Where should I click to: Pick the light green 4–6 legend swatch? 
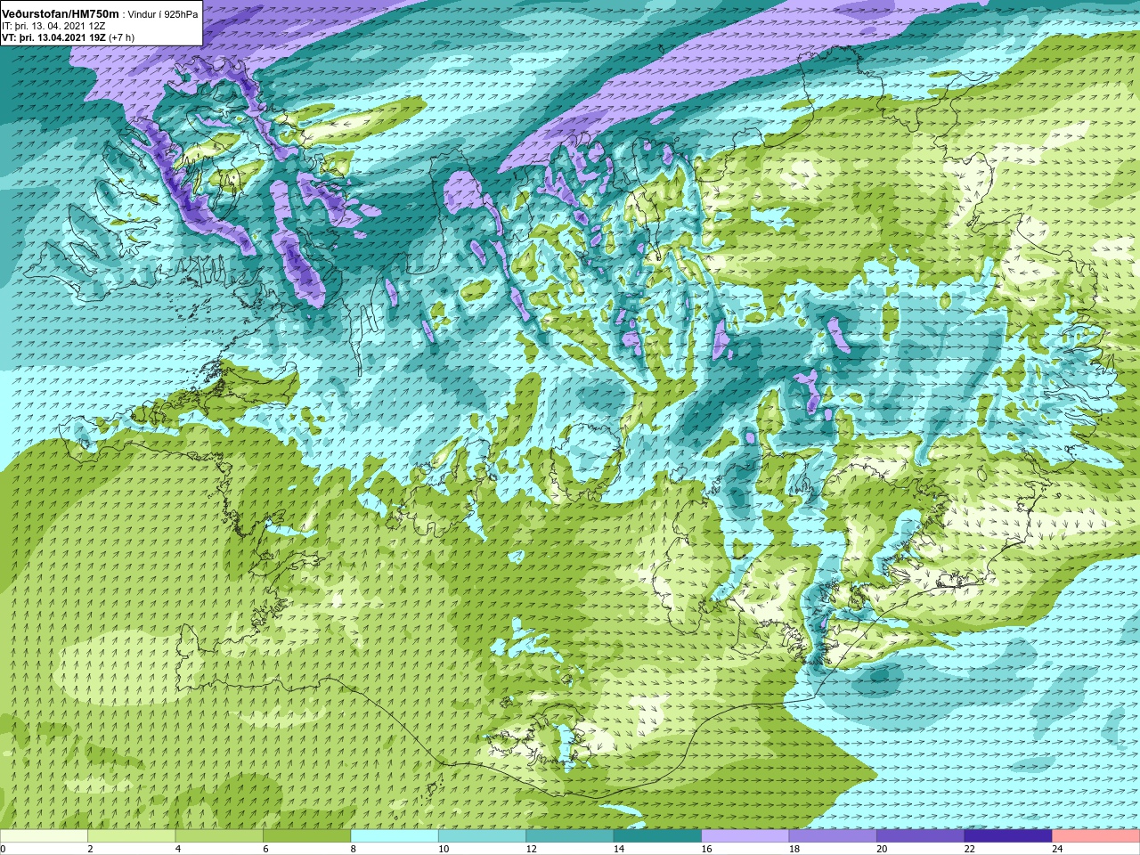pos(219,836)
